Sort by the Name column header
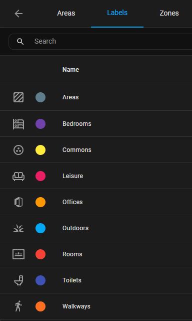Image resolution: width=192 pixels, height=321 pixels. 70,70
